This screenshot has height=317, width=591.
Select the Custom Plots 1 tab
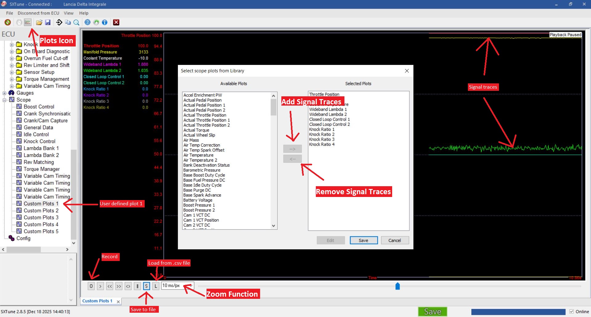(x=97, y=301)
